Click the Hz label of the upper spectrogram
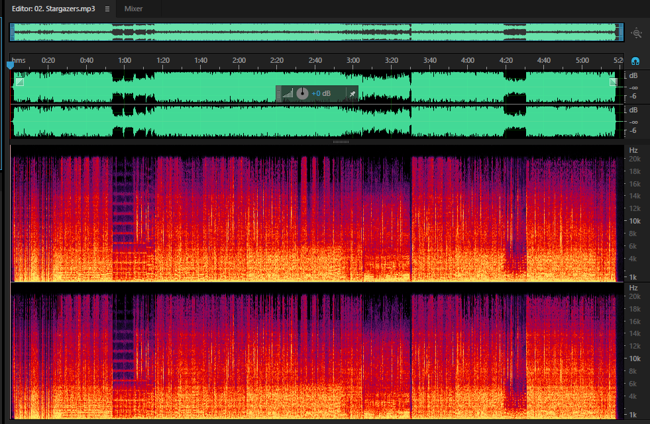 (633, 150)
